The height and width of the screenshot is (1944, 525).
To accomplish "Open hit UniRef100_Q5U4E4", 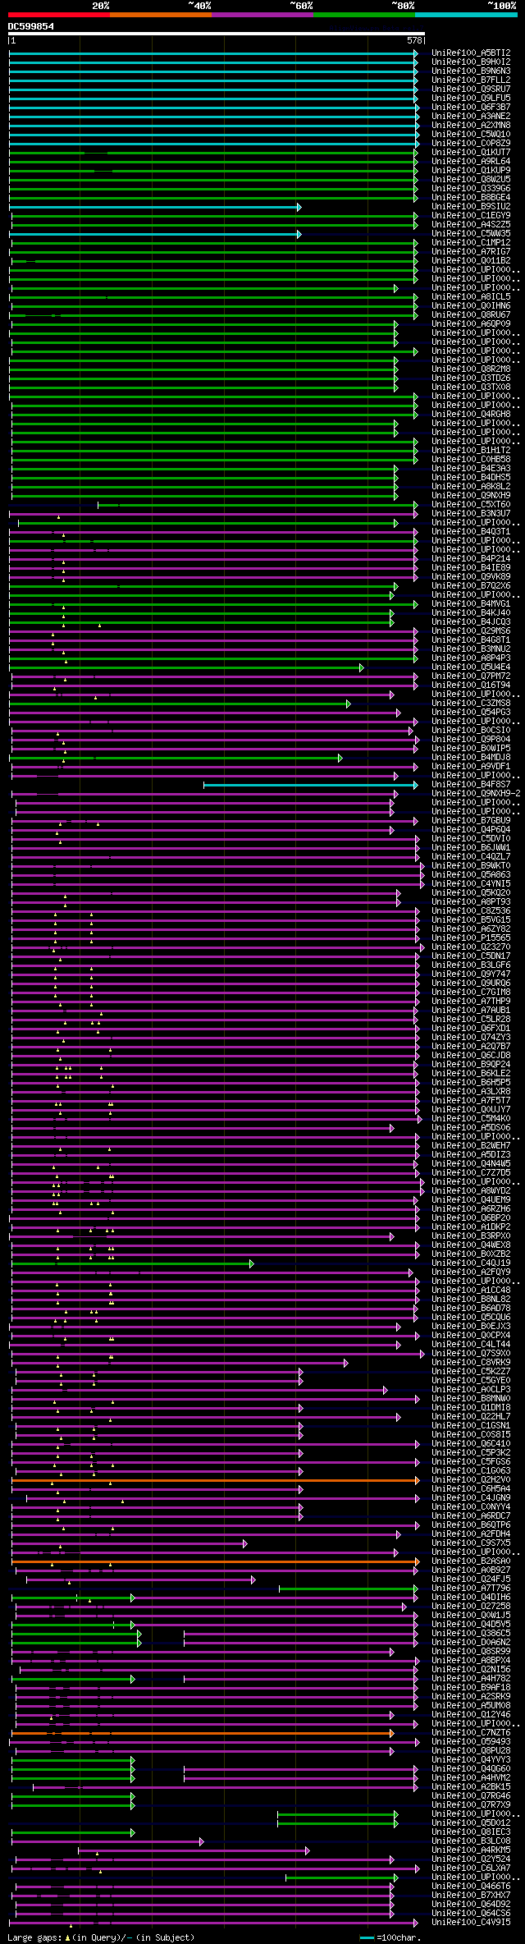I will pos(471,667).
